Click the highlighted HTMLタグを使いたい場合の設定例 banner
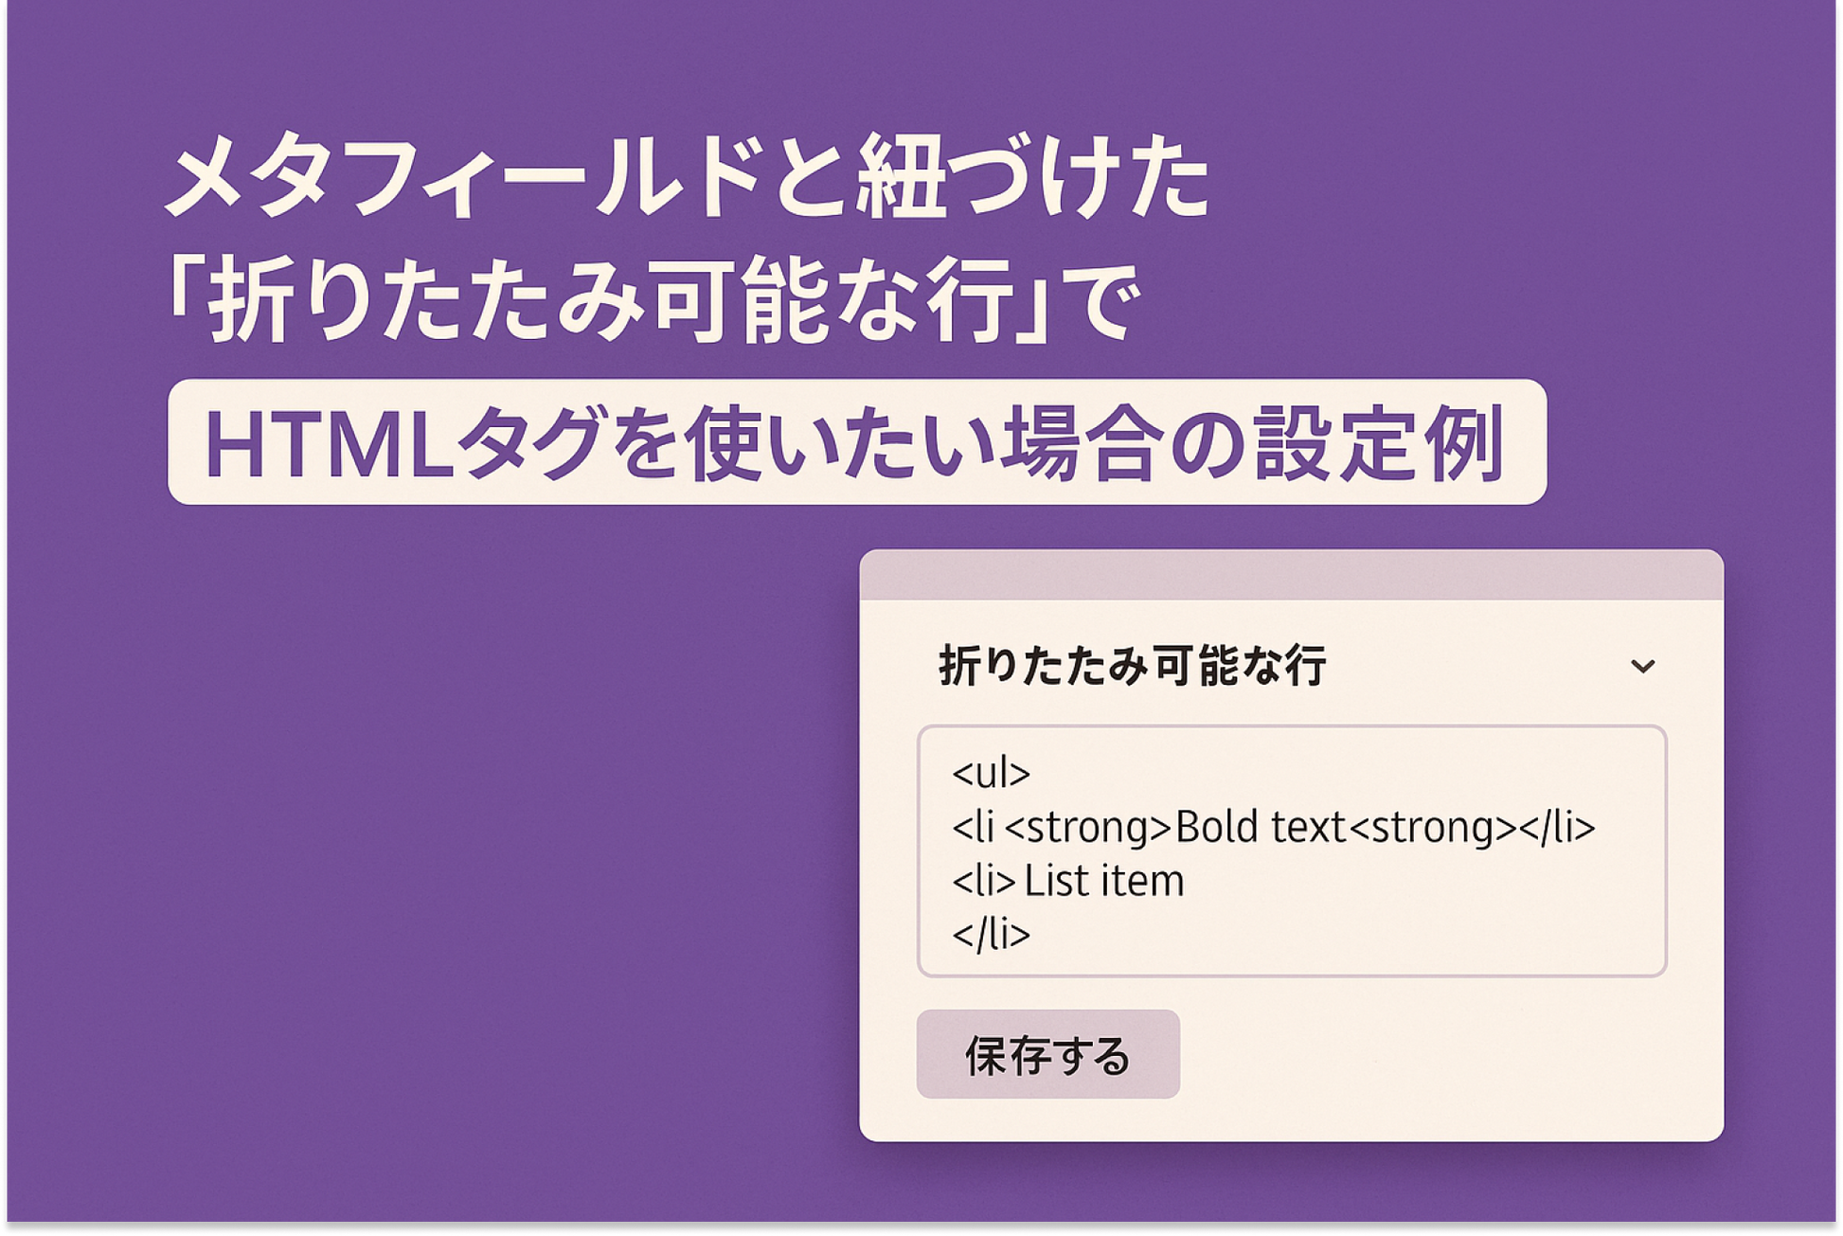 [856, 442]
